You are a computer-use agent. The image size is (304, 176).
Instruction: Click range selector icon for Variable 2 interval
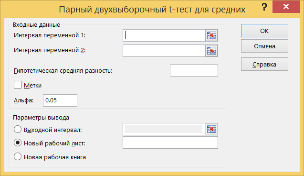tap(211, 51)
